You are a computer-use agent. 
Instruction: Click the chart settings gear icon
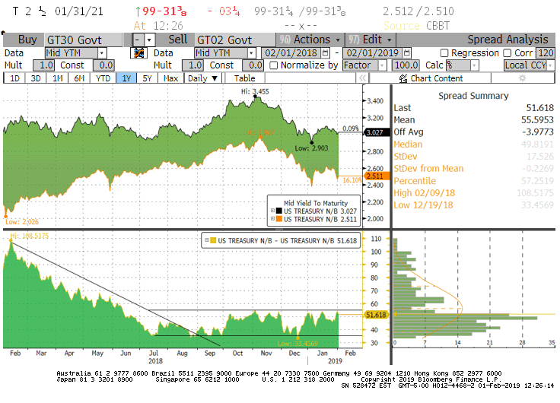point(522,78)
